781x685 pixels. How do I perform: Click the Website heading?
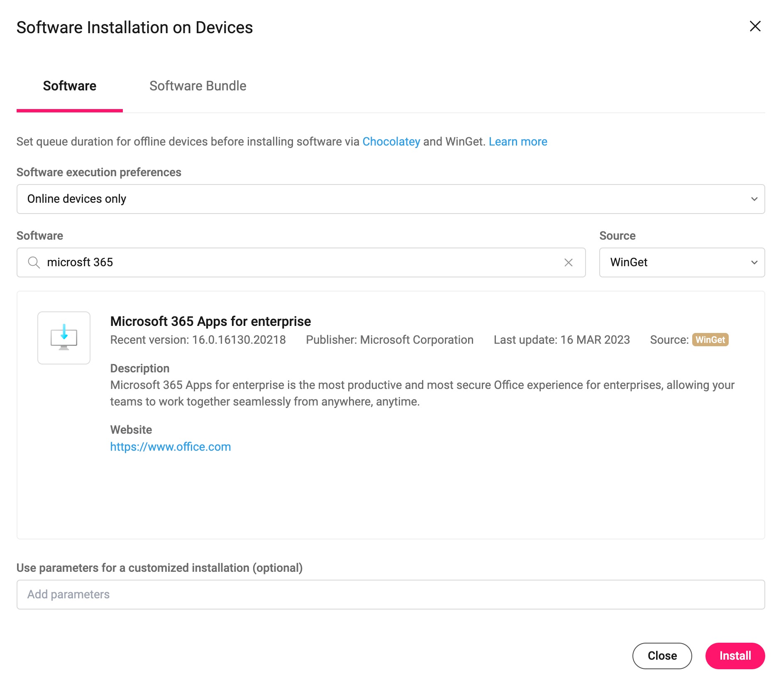pyautogui.click(x=131, y=430)
